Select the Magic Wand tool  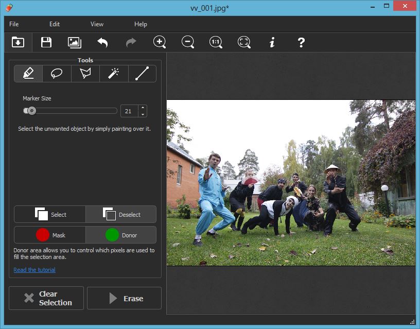(114, 74)
